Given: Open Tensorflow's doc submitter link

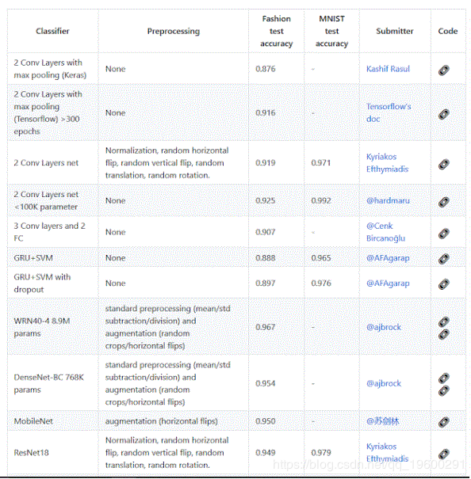Looking at the screenshot, I should [389, 112].
